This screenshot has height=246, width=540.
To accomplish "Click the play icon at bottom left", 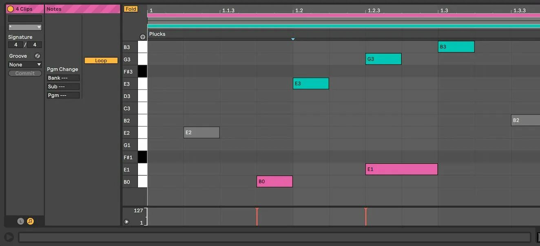I will coord(9,237).
